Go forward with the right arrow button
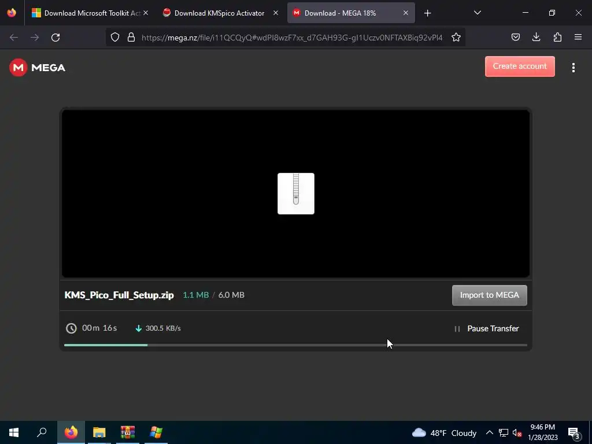 [x=35, y=38]
